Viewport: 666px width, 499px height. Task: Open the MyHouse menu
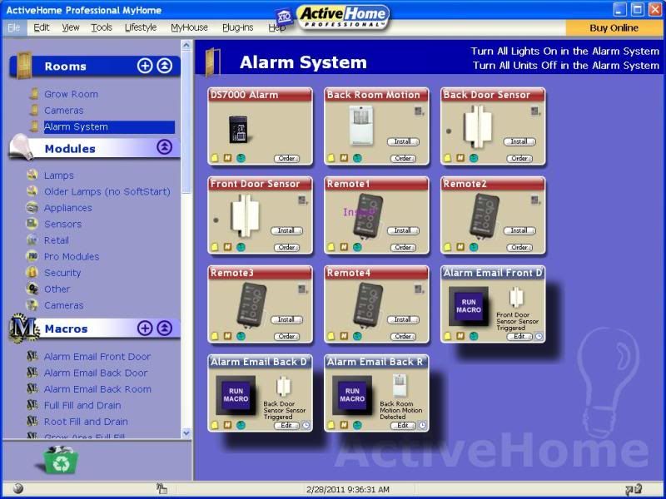tap(189, 27)
